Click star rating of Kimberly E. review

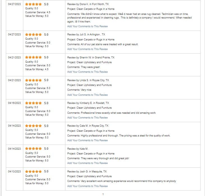tap(33, 103)
